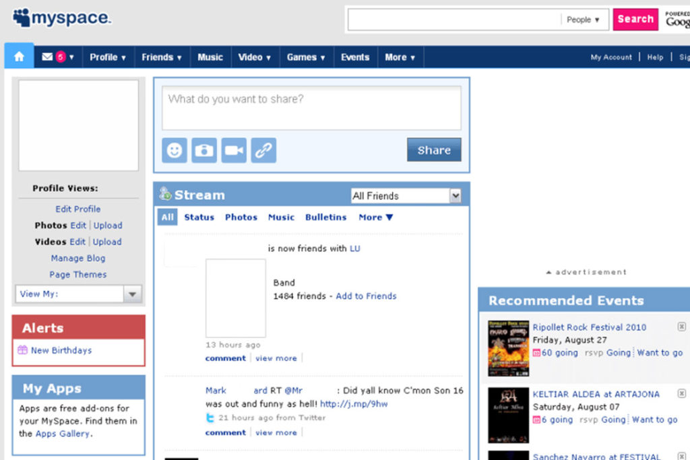
Task: Click comment under the 13 hours ago post
Action: point(225,358)
